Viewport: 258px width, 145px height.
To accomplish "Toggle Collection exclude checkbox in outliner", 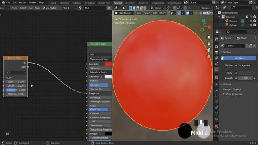I will [247, 17].
